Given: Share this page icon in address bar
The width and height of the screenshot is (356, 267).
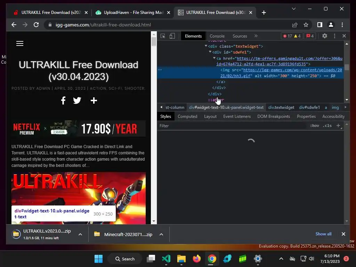Looking at the screenshot, I should pyautogui.click(x=295, y=25).
